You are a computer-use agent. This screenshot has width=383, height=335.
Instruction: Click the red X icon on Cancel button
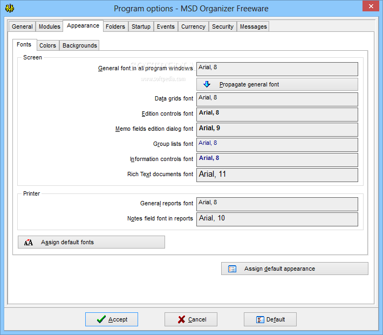coord(181,319)
